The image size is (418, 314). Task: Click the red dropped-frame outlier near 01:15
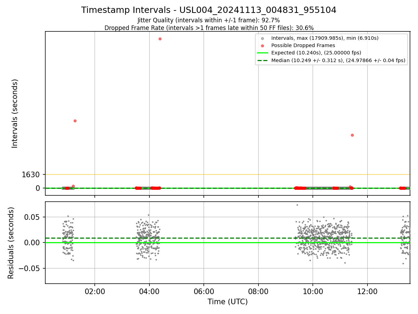pos(75,121)
